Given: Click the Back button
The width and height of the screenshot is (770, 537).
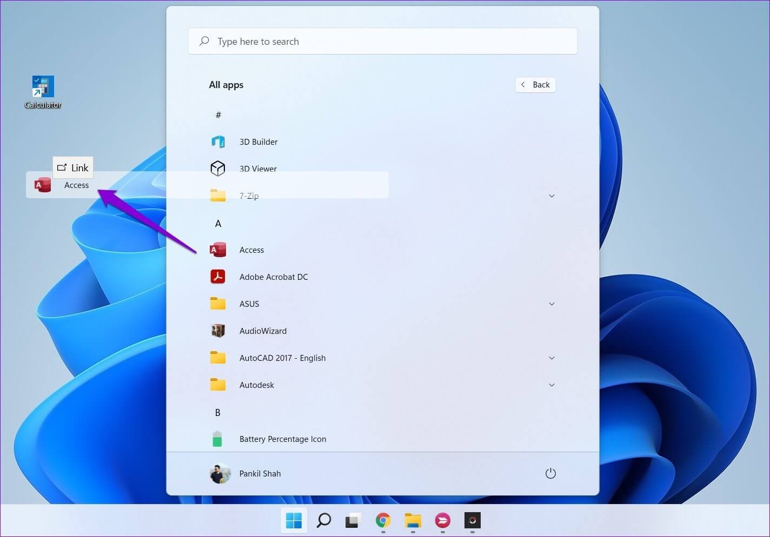Looking at the screenshot, I should tap(535, 85).
